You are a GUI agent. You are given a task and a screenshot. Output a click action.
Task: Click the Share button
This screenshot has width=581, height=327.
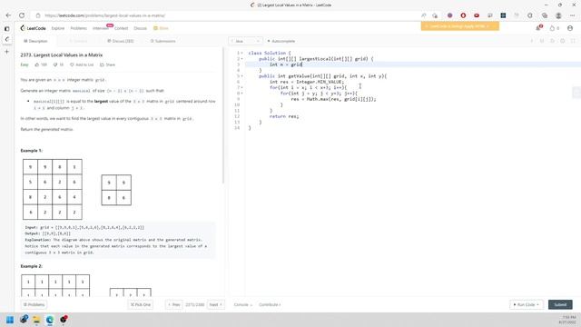[107, 64]
